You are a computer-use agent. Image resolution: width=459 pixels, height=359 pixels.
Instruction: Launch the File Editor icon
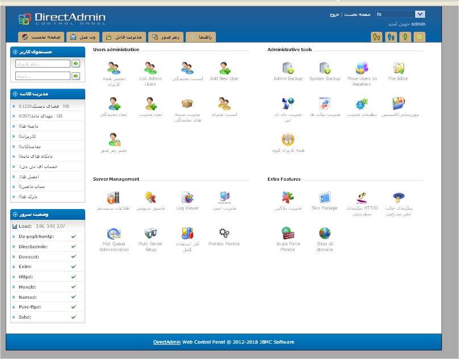click(x=398, y=68)
